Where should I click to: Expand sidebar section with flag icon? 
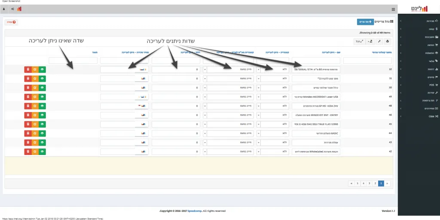pos(419,77)
